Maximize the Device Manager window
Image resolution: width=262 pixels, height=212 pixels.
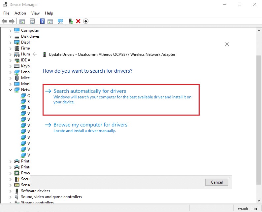pos(240,4)
